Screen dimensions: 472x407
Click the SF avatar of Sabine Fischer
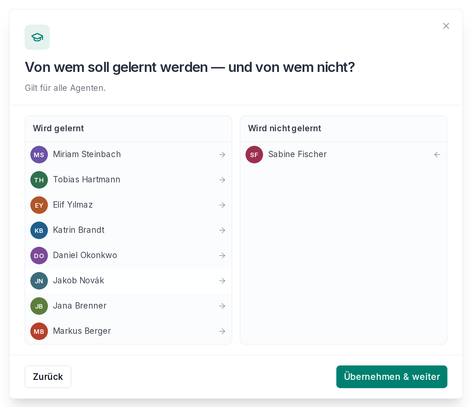[x=254, y=155]
